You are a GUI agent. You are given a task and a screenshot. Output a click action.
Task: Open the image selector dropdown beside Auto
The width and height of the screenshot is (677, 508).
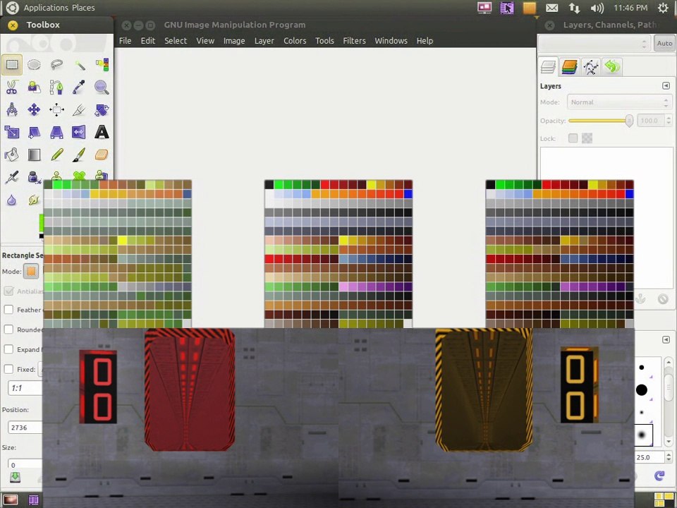click(x=593, y=43)
